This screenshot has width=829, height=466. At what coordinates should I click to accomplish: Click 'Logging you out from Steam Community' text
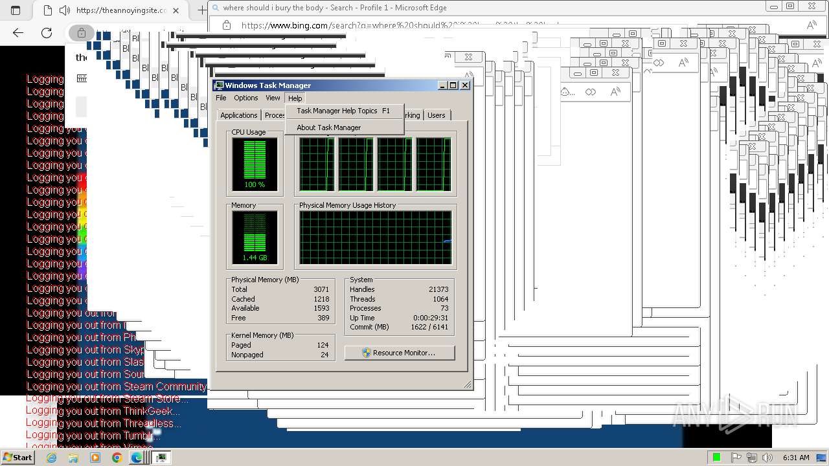pyautogui.click(x=117, y=386)
